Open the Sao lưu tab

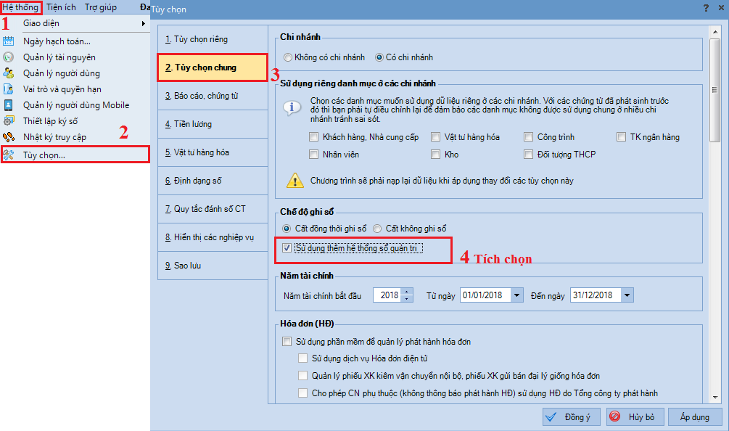213,266
